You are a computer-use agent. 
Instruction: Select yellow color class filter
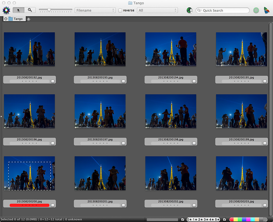coord(236,220)
